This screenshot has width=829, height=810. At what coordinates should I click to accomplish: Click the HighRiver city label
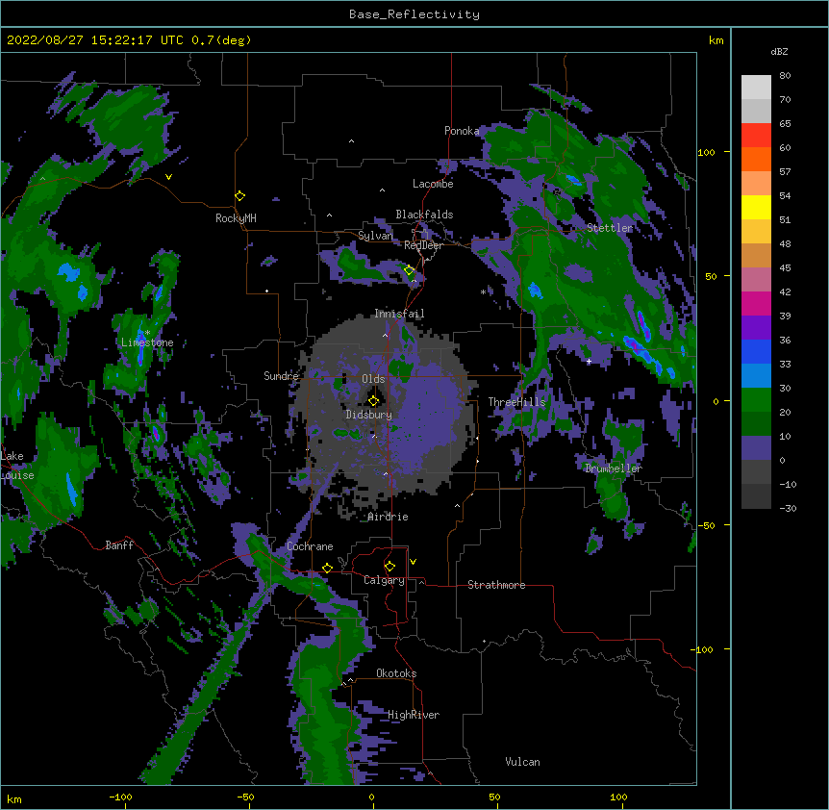(414, 715)
